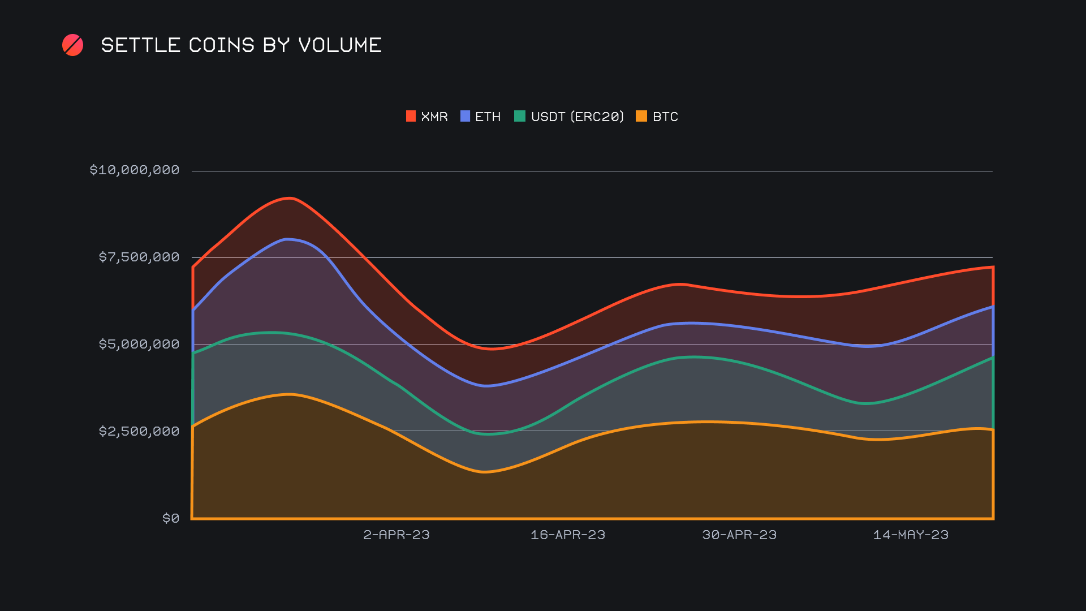
Task: Click the USDT green legend swatch
Action: click(520, 117)
